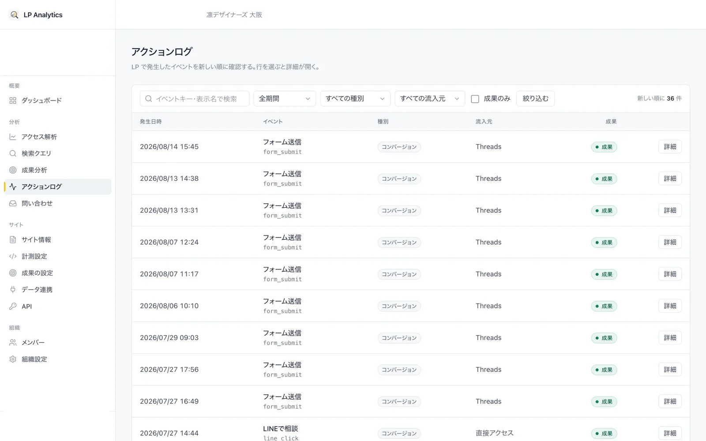706x441 pixels.
Task: Click the 絞り込む filter button
Action: 535,99
